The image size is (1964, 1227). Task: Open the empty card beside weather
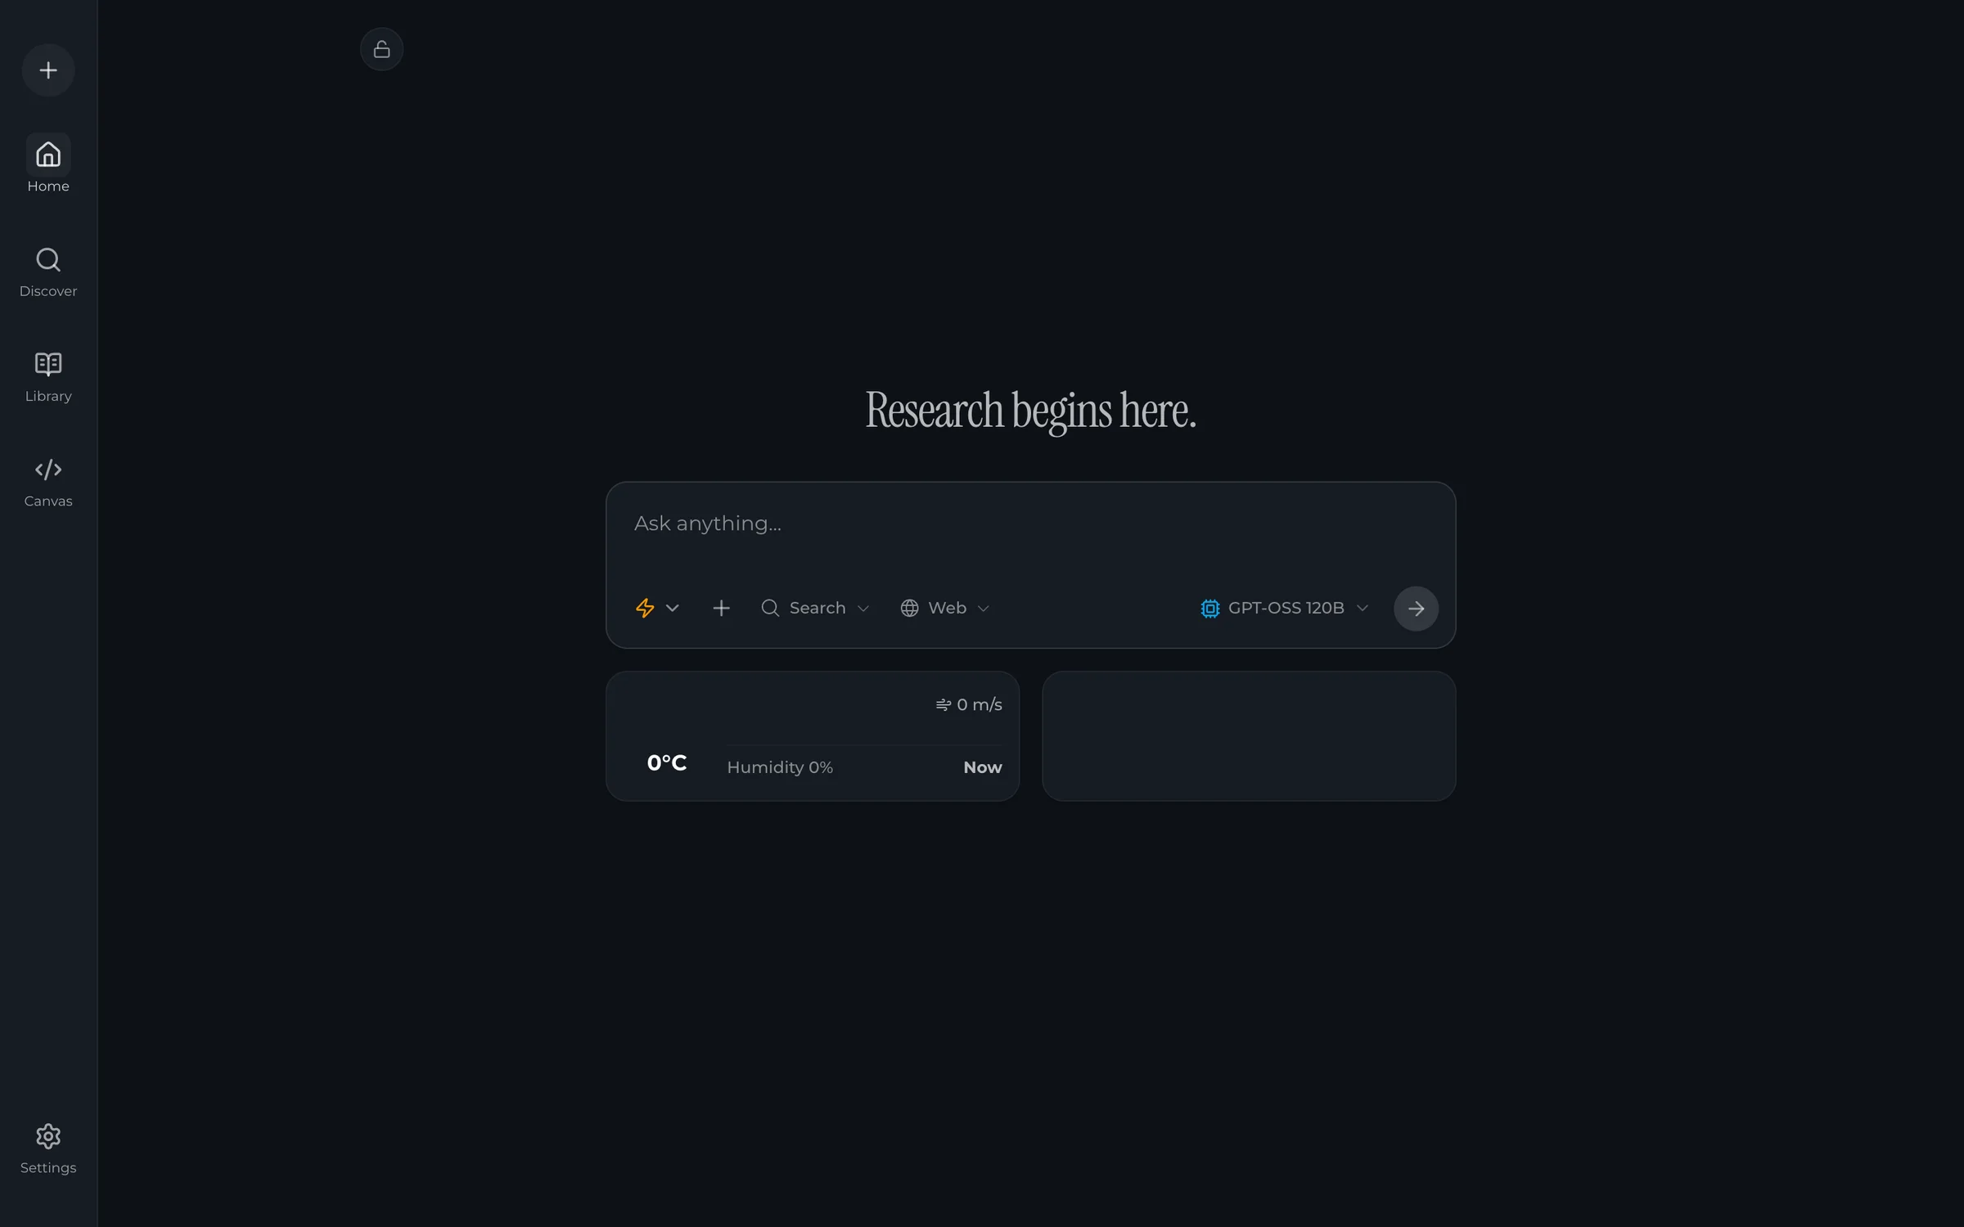[1249, 736]
